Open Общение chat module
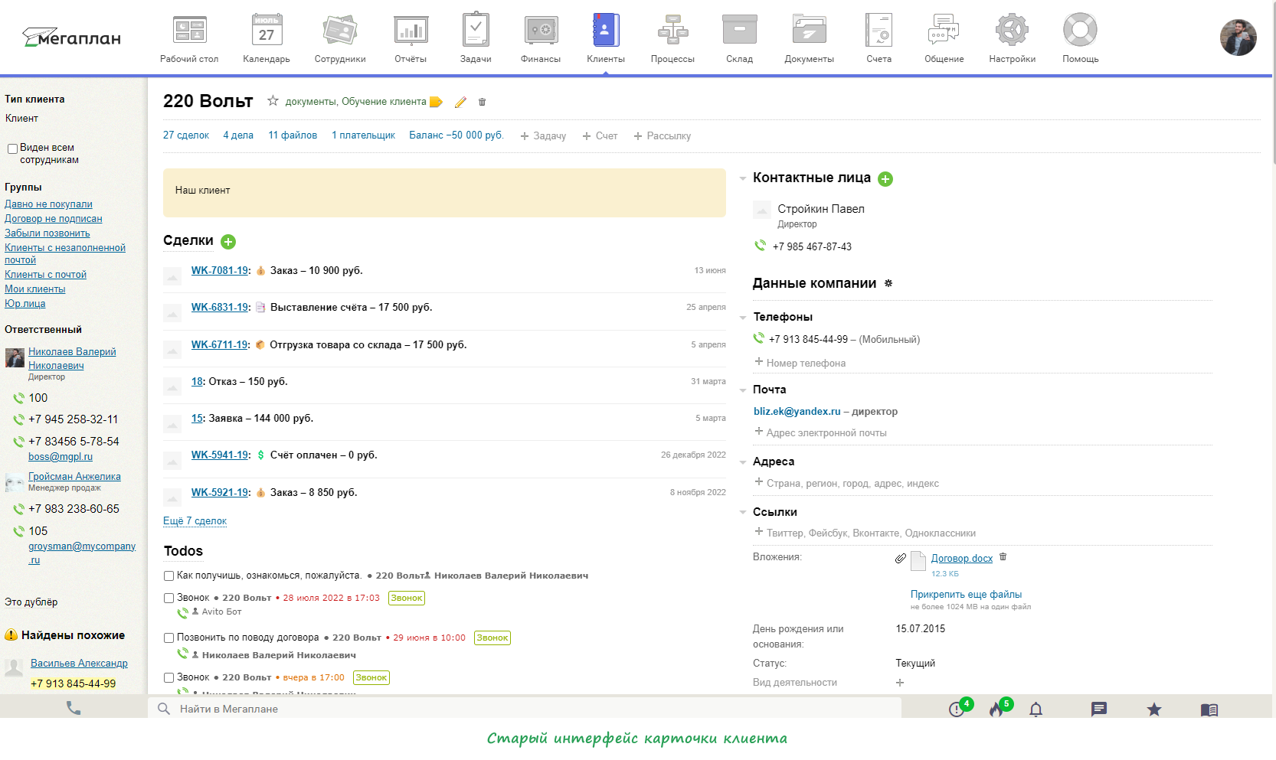Screen dimensions: 1276x760 pos(944,38)
